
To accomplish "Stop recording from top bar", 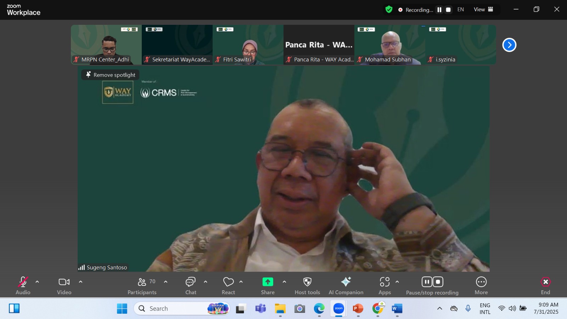I will [x=448, y=10].
